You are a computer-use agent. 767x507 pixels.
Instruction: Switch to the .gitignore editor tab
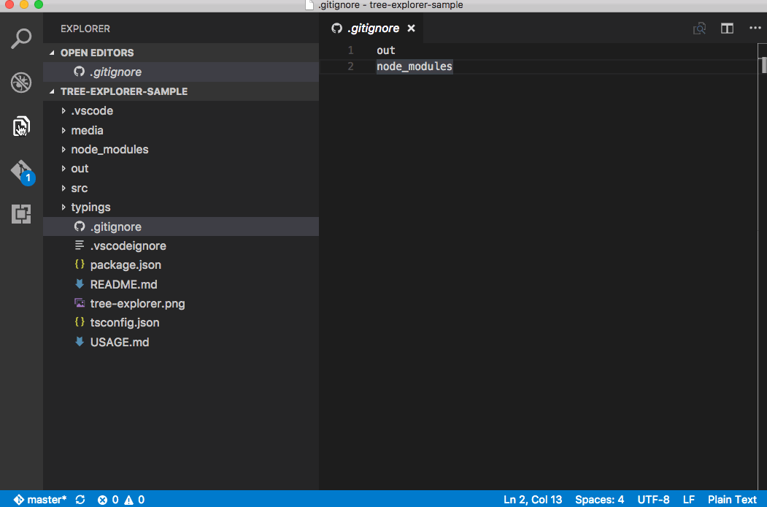373,28
